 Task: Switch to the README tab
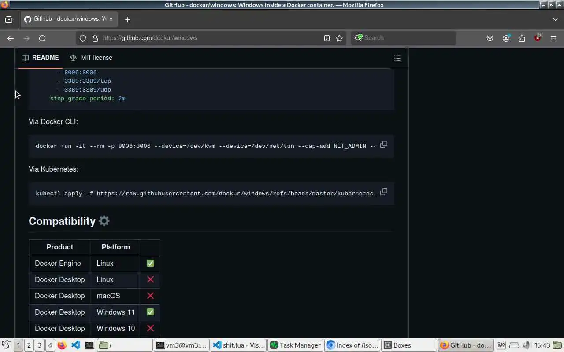[40, 58]
